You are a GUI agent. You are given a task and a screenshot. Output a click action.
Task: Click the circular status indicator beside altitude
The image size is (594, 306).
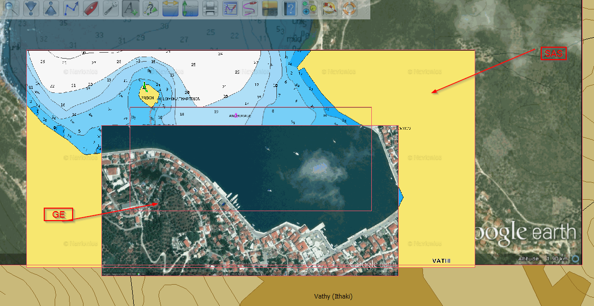click(576, 259)
